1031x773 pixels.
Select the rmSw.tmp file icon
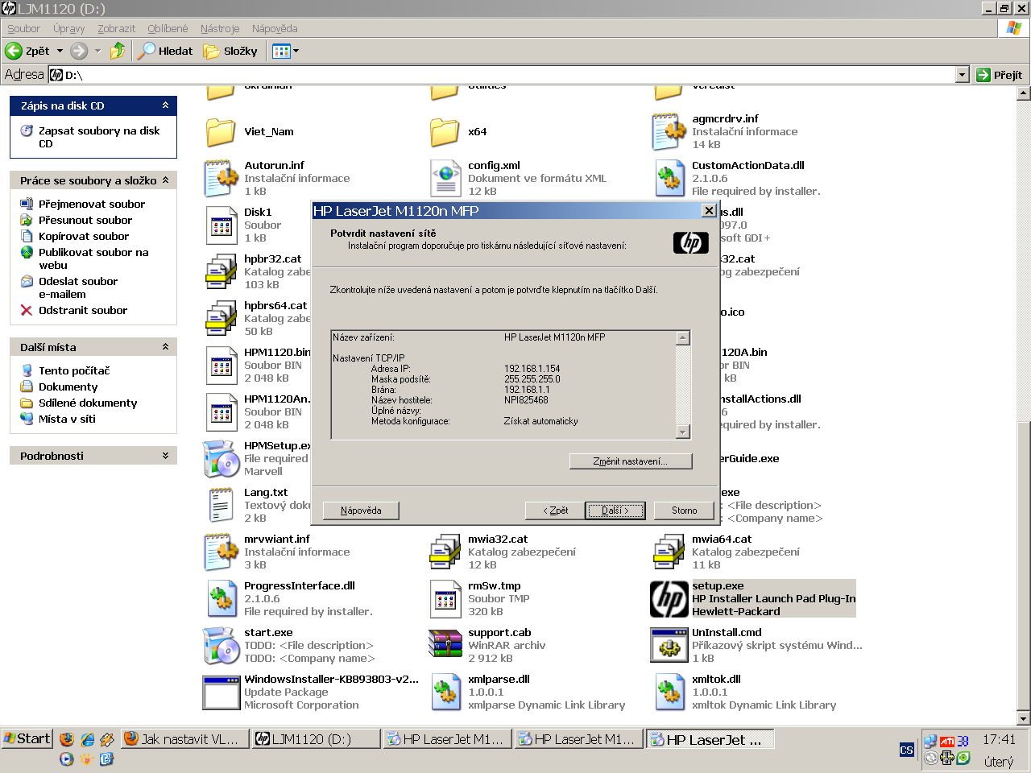445,599
